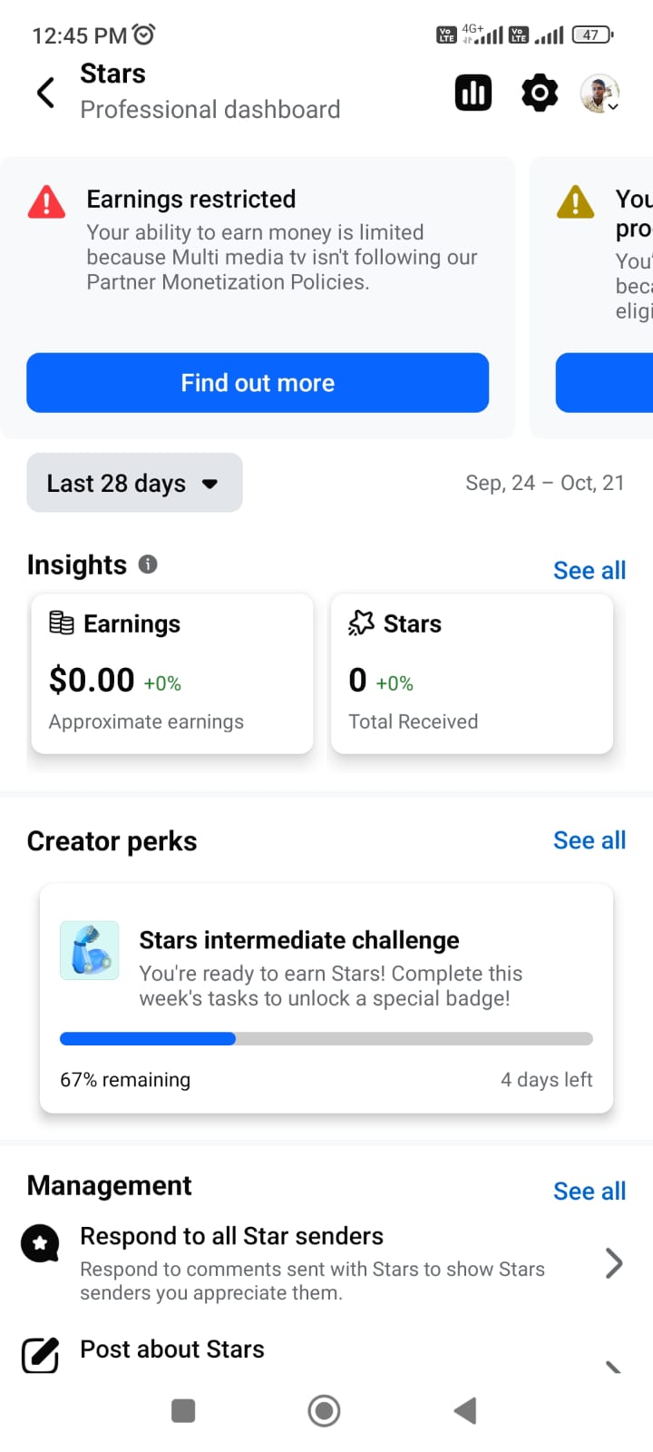Open See all for Insights

(590, 570)
